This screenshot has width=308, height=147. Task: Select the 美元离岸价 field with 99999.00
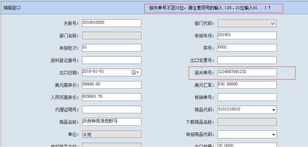tap(111, 85)
